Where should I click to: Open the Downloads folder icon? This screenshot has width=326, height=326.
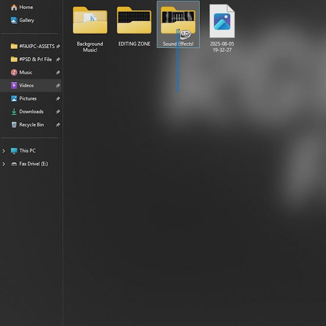pyautogui.click(x=14, y=111)
